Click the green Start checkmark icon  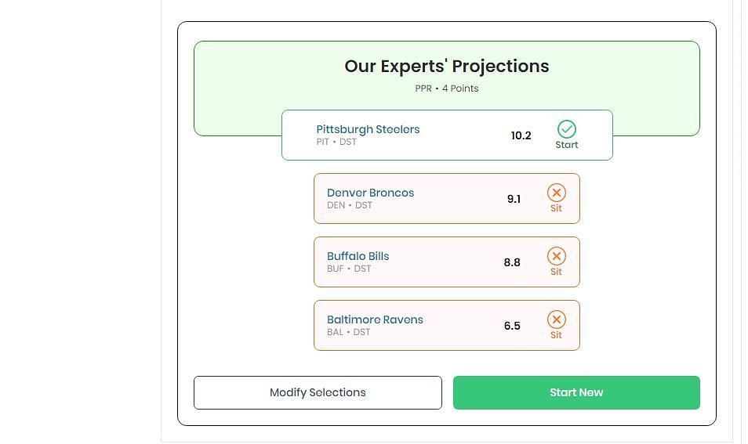pos(566,129)
